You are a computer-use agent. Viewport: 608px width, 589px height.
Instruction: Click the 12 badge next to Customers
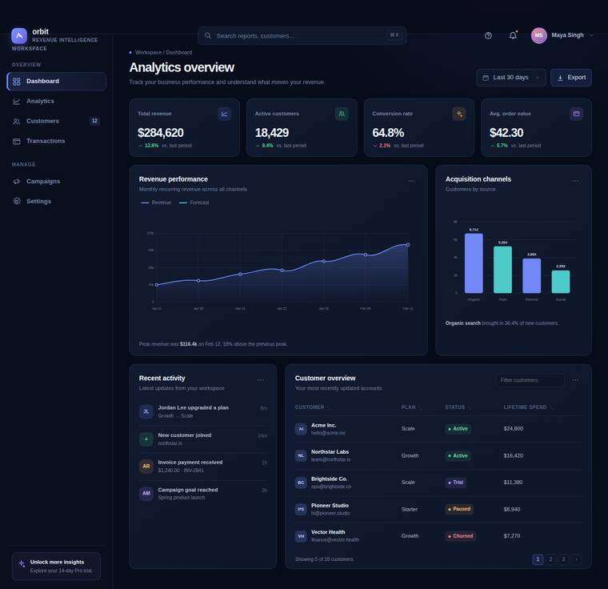94,121
